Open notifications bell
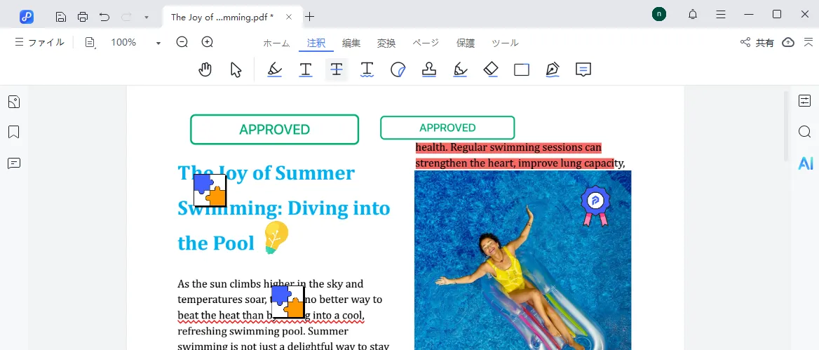819x350 pixels. coord(693,15)
